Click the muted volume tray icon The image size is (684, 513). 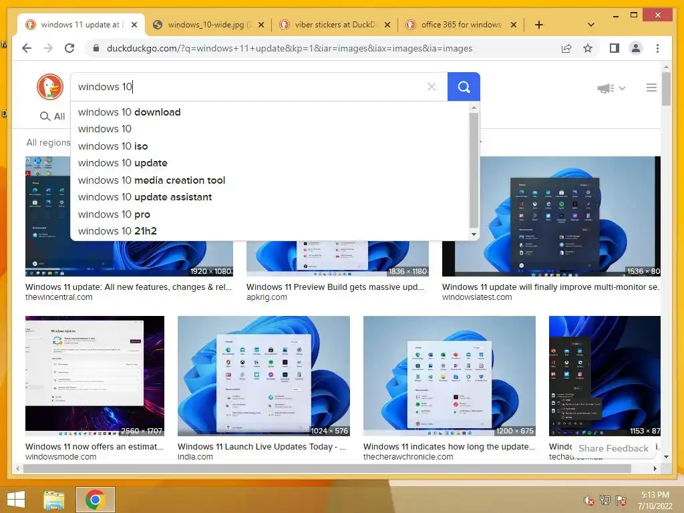click(589, 500)
